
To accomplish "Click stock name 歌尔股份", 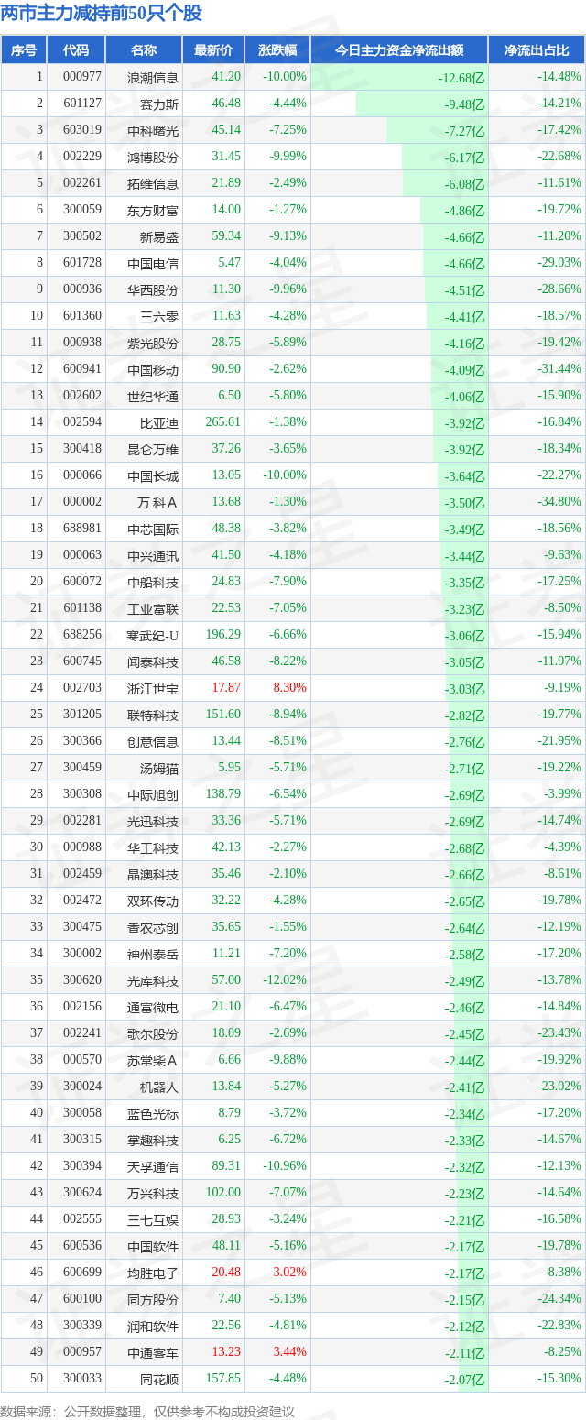I will (153, 1033).
